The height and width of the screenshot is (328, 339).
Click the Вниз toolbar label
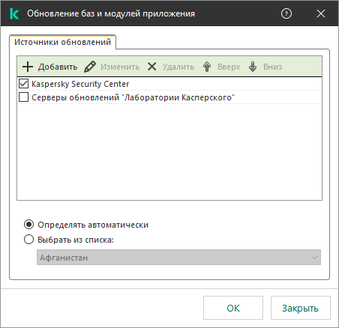(272, 67)
